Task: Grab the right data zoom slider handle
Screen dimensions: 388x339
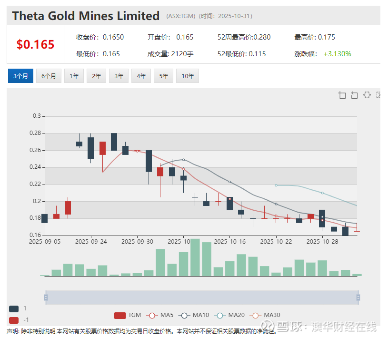Action: (358, 298)
